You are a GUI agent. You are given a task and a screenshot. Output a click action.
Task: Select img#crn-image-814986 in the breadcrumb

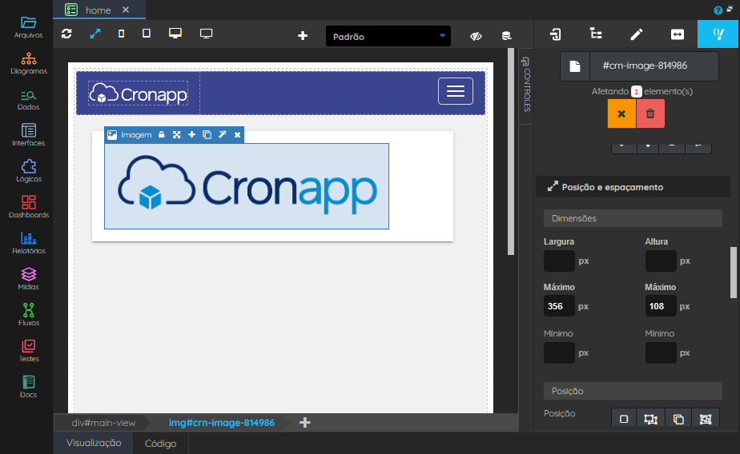pyautogui.click(x=222, y=423)
